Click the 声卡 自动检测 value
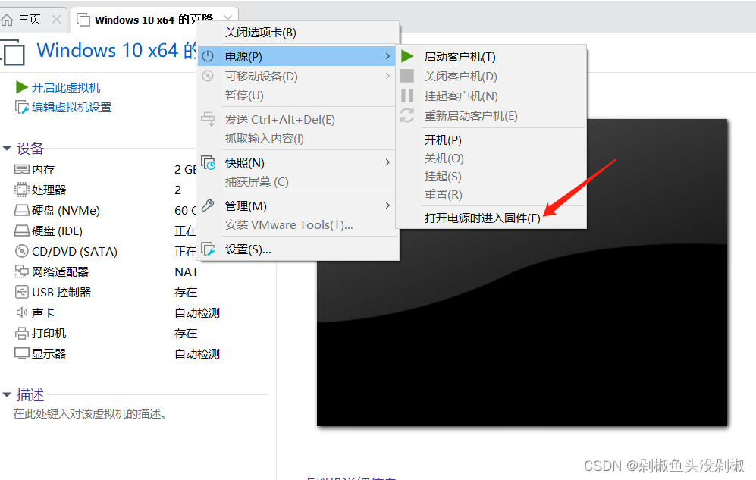This screenshot has height=480, width=756. tap(196, 312)
